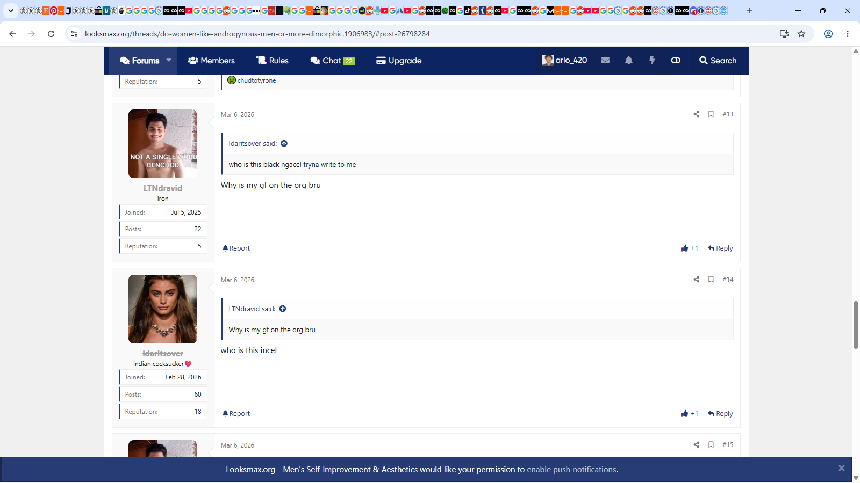Open post permalink #13

(x=728, y=114)
